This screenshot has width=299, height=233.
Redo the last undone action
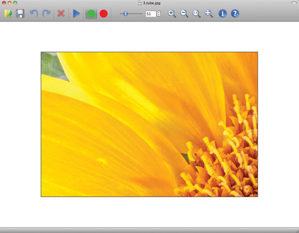tap(46, 13)
